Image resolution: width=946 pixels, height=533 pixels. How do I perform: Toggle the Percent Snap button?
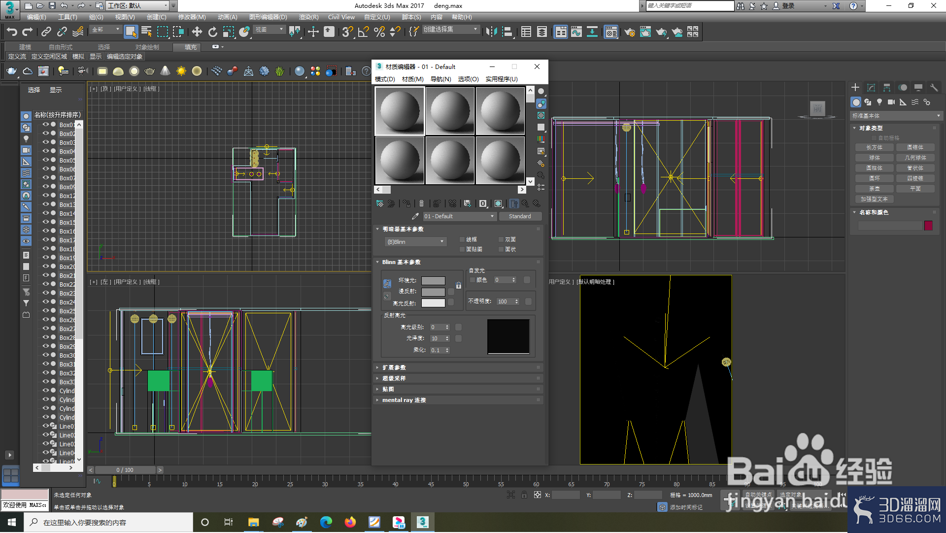pos(379,32)
